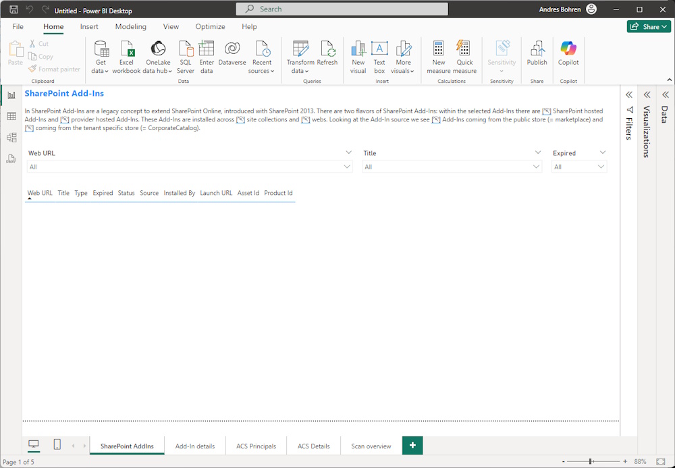The width and height of the screenshot is (675, 468).
Task: Connect to Dataverse
Action: pos(232,53)
